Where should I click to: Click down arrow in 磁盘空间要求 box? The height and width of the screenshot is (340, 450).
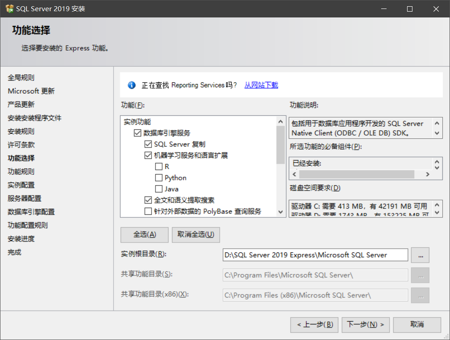point(437,212)
